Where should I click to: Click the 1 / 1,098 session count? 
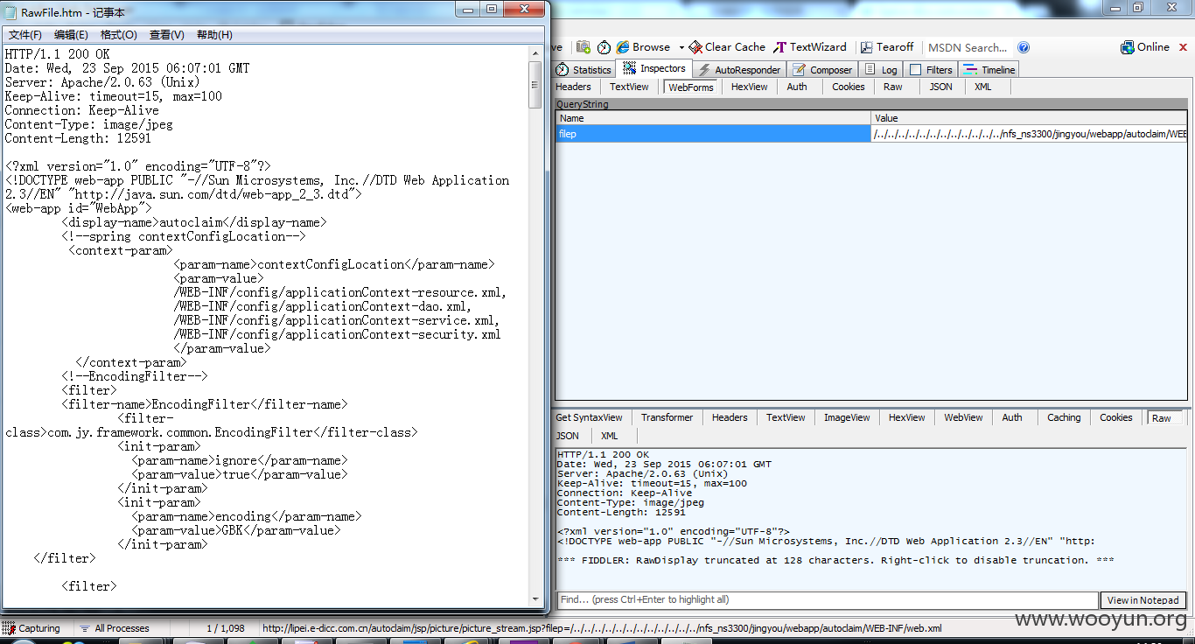(226, 628)
